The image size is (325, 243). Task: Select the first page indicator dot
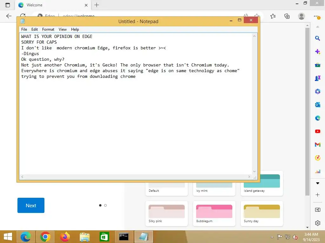100,205
